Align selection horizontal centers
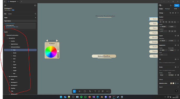 [x=163, y=22]
